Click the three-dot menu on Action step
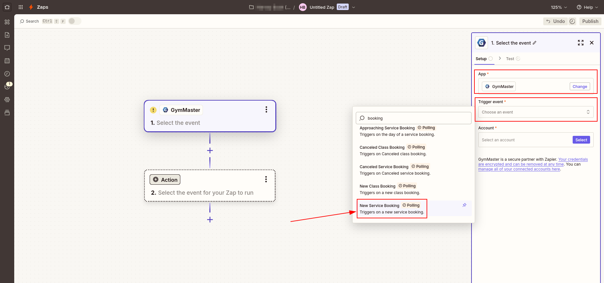 266,180
